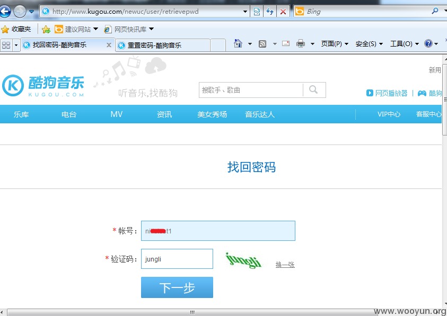Expand the Home button dropdown arrow
447x316 pixels.
250,44
